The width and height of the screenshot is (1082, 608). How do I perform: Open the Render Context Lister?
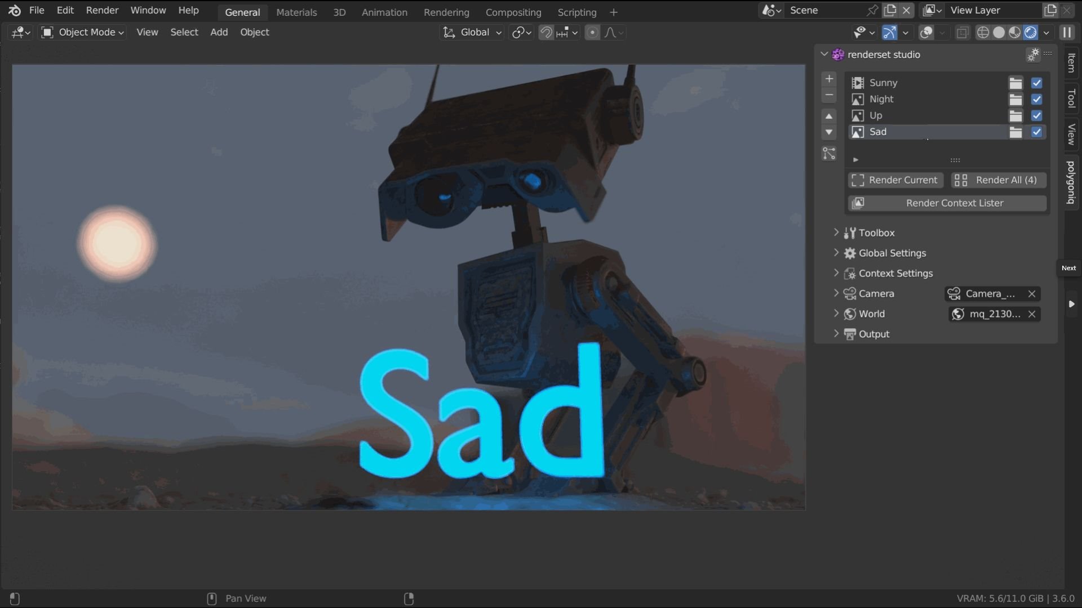[x=947, y=203]
